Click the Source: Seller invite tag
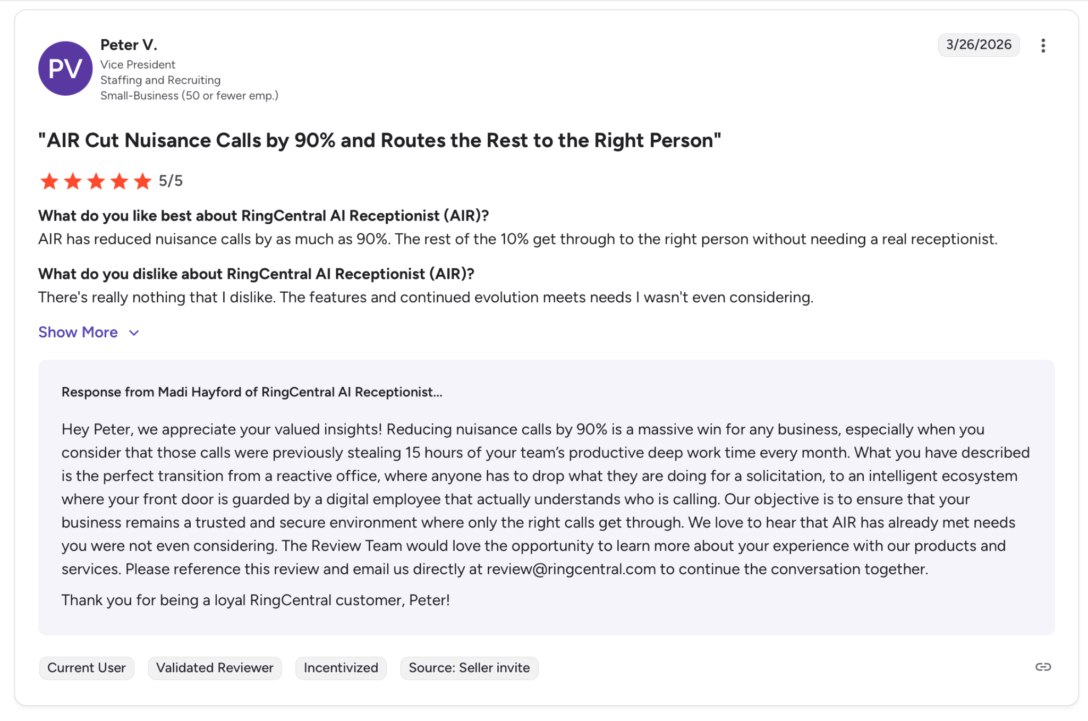This screenshot has width=1088, height=721. [x=469, y=668]
